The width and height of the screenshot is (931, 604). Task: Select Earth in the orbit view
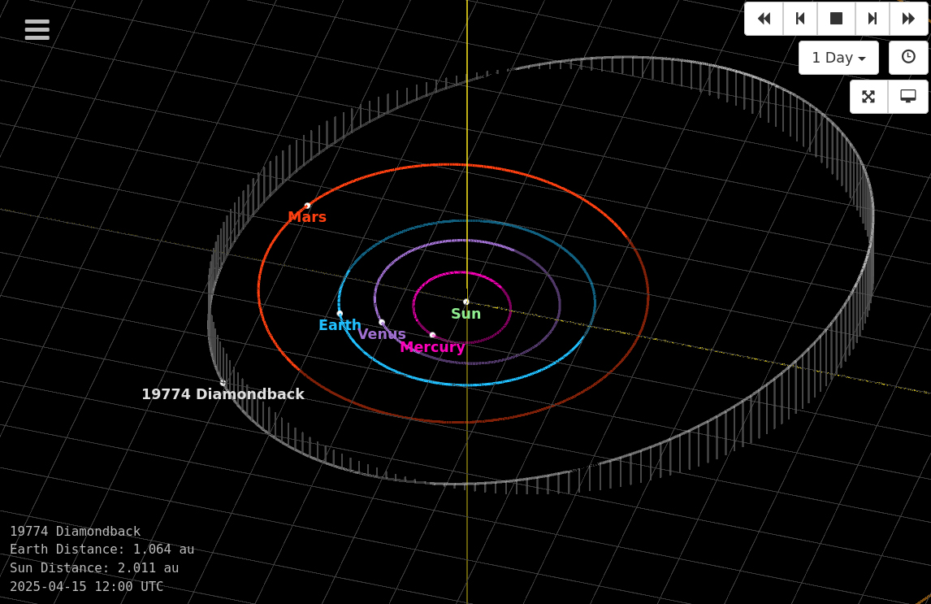tap(340, 314)
